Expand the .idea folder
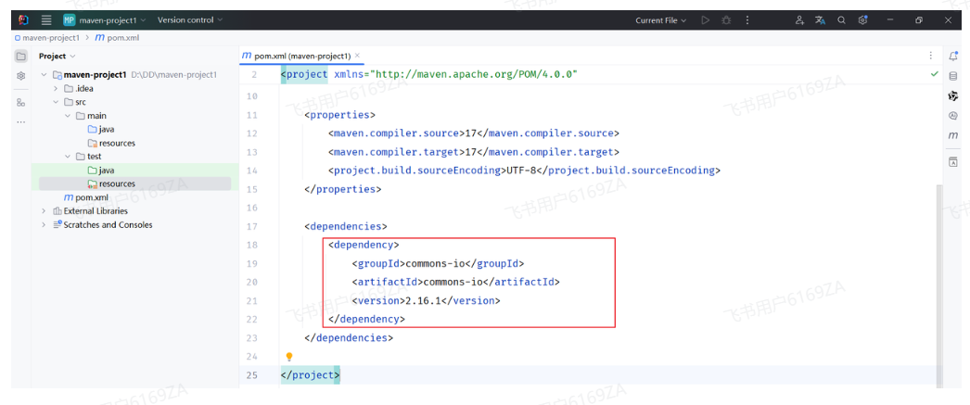The width and height of the screenshot is (970, 405). [x=56, y=89]
